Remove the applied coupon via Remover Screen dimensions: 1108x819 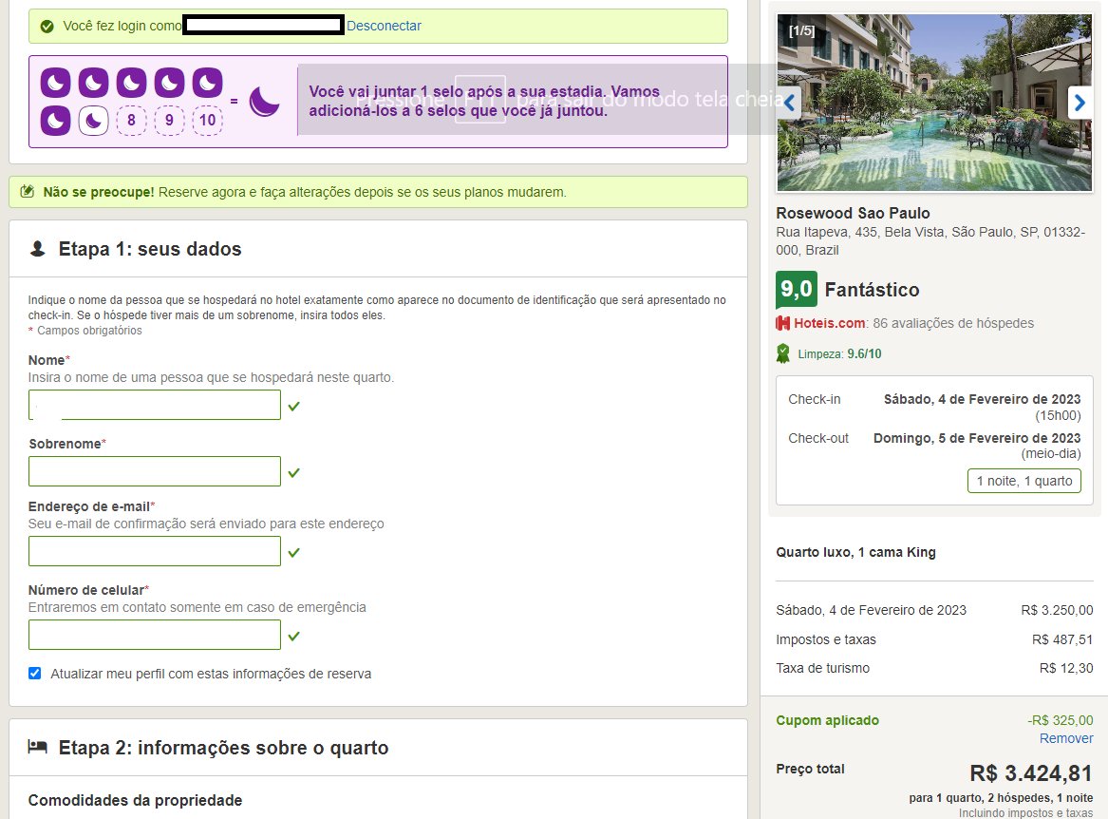pyautogui.click(x=1066, y=738)
